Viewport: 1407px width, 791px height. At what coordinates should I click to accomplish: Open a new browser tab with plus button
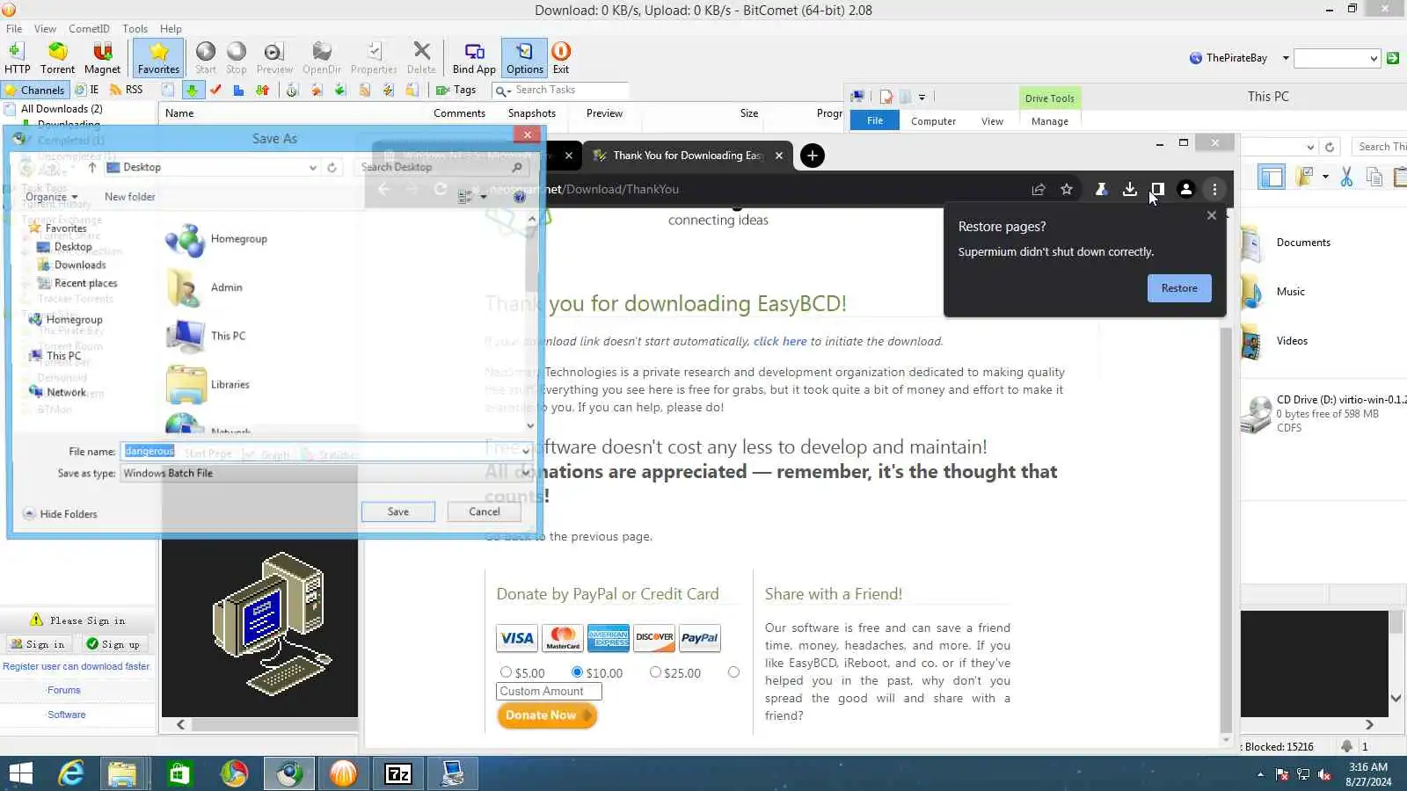tap(813, 156)
